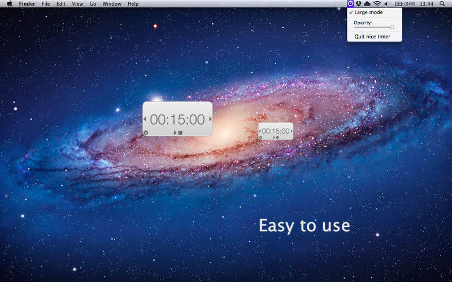Increase small timer using right arrow
This screenshot has height=282, width=452.
pos(292,131)
